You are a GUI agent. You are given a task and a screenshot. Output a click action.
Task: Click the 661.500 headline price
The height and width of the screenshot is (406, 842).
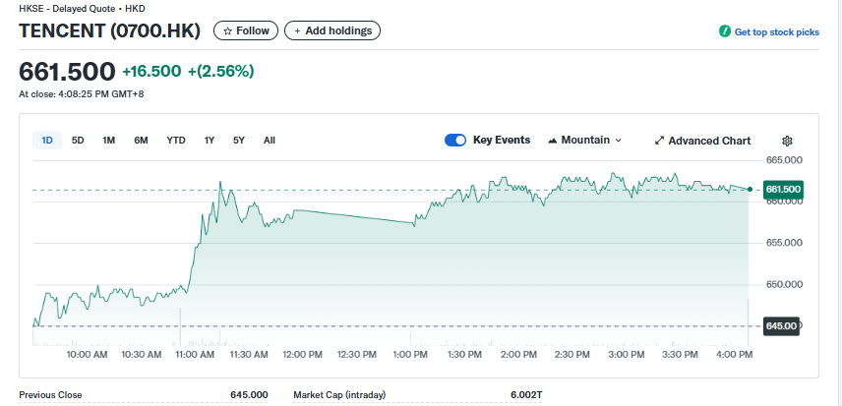pyautogui.click(x=67, y=72)
